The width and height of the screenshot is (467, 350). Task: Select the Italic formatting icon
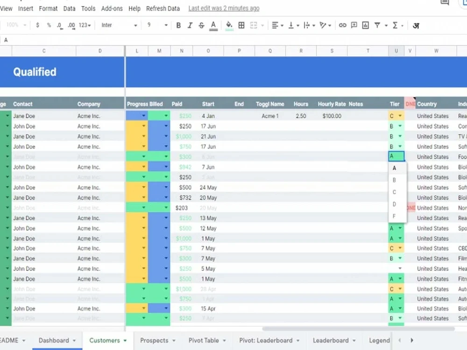(x=190, y=25)
